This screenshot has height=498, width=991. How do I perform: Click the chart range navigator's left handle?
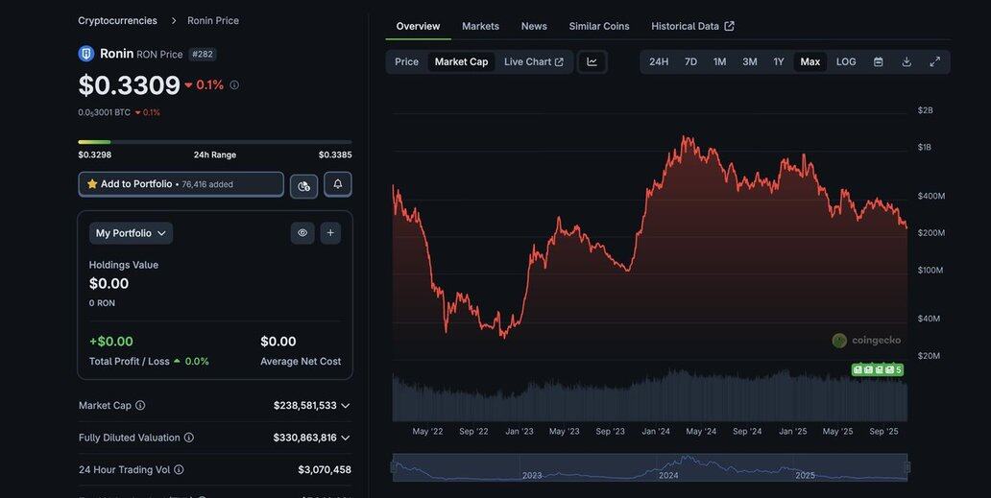click(393, 467)
